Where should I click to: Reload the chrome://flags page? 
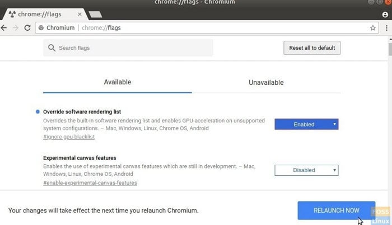27,28
